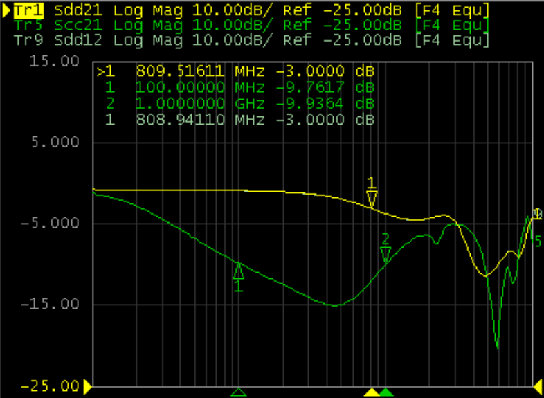Select green marker 1 on Scc21 trace
Screen dimensions: 544x398
(x=238, y=271)
